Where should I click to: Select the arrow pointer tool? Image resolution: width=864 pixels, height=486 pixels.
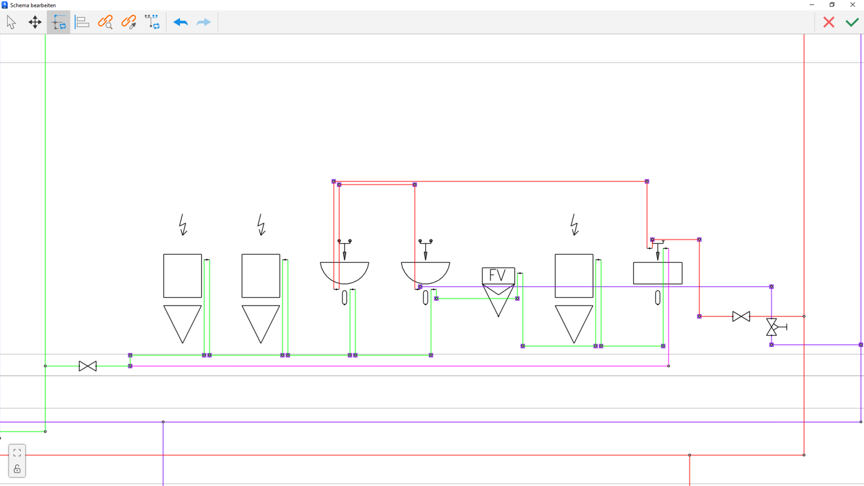click(x=11, y=22)
